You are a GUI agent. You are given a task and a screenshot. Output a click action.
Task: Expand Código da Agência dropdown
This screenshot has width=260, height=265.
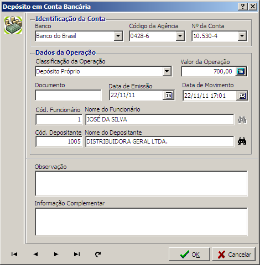point(180,36)
